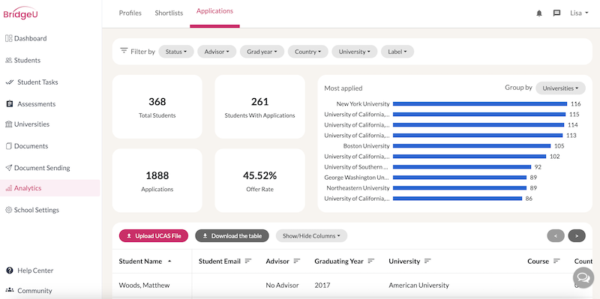Viewport: 600px width, 299px height.
Task: Click the Assessments clipboard icon
Action: coord(10,104)
